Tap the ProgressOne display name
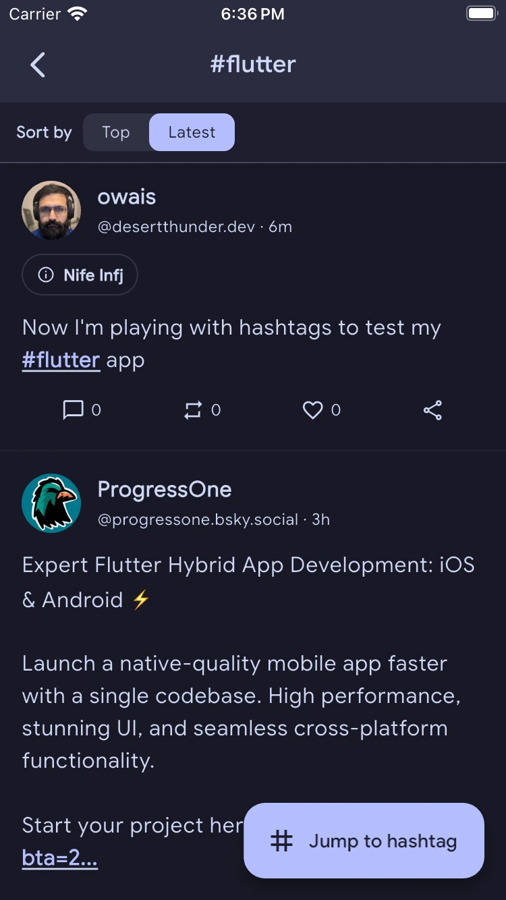Screen dimensions: 506x900 coord(165,490)
